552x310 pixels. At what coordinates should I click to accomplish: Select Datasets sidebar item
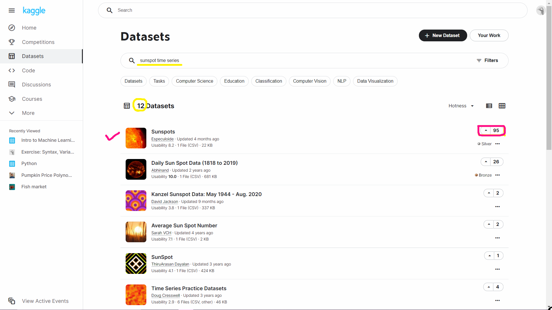coord(41,56)
